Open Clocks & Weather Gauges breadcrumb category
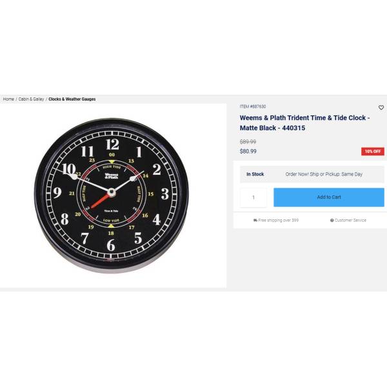 point(72,99)
